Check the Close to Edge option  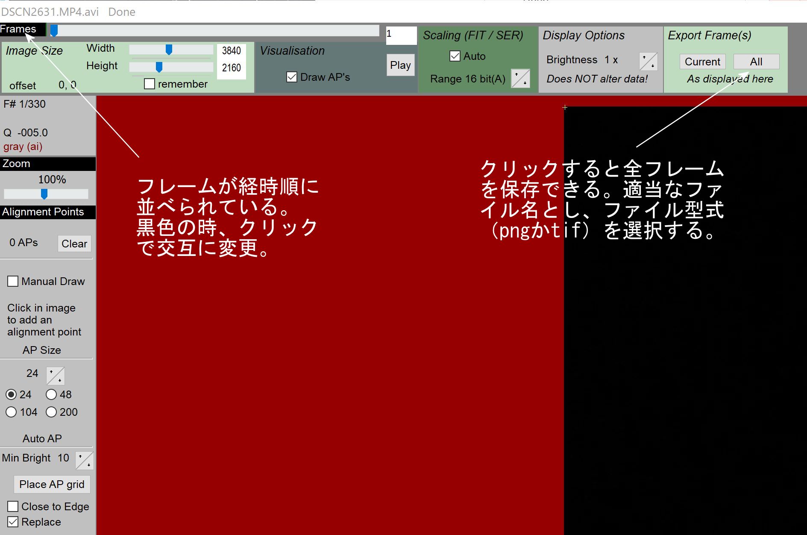(x=13, y=506)
